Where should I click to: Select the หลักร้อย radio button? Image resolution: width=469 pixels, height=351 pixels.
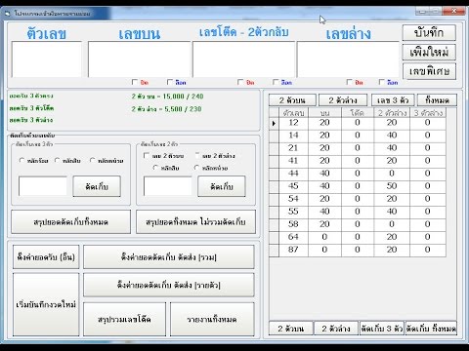[21, 160]
